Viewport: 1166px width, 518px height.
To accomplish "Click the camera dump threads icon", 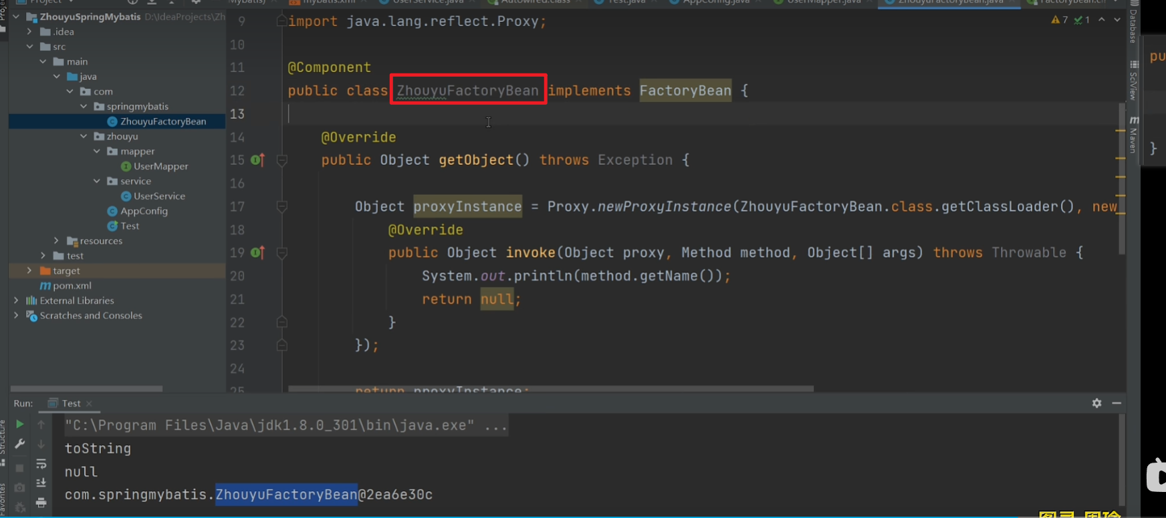I will pyautogui.click(x=19, y=487).
